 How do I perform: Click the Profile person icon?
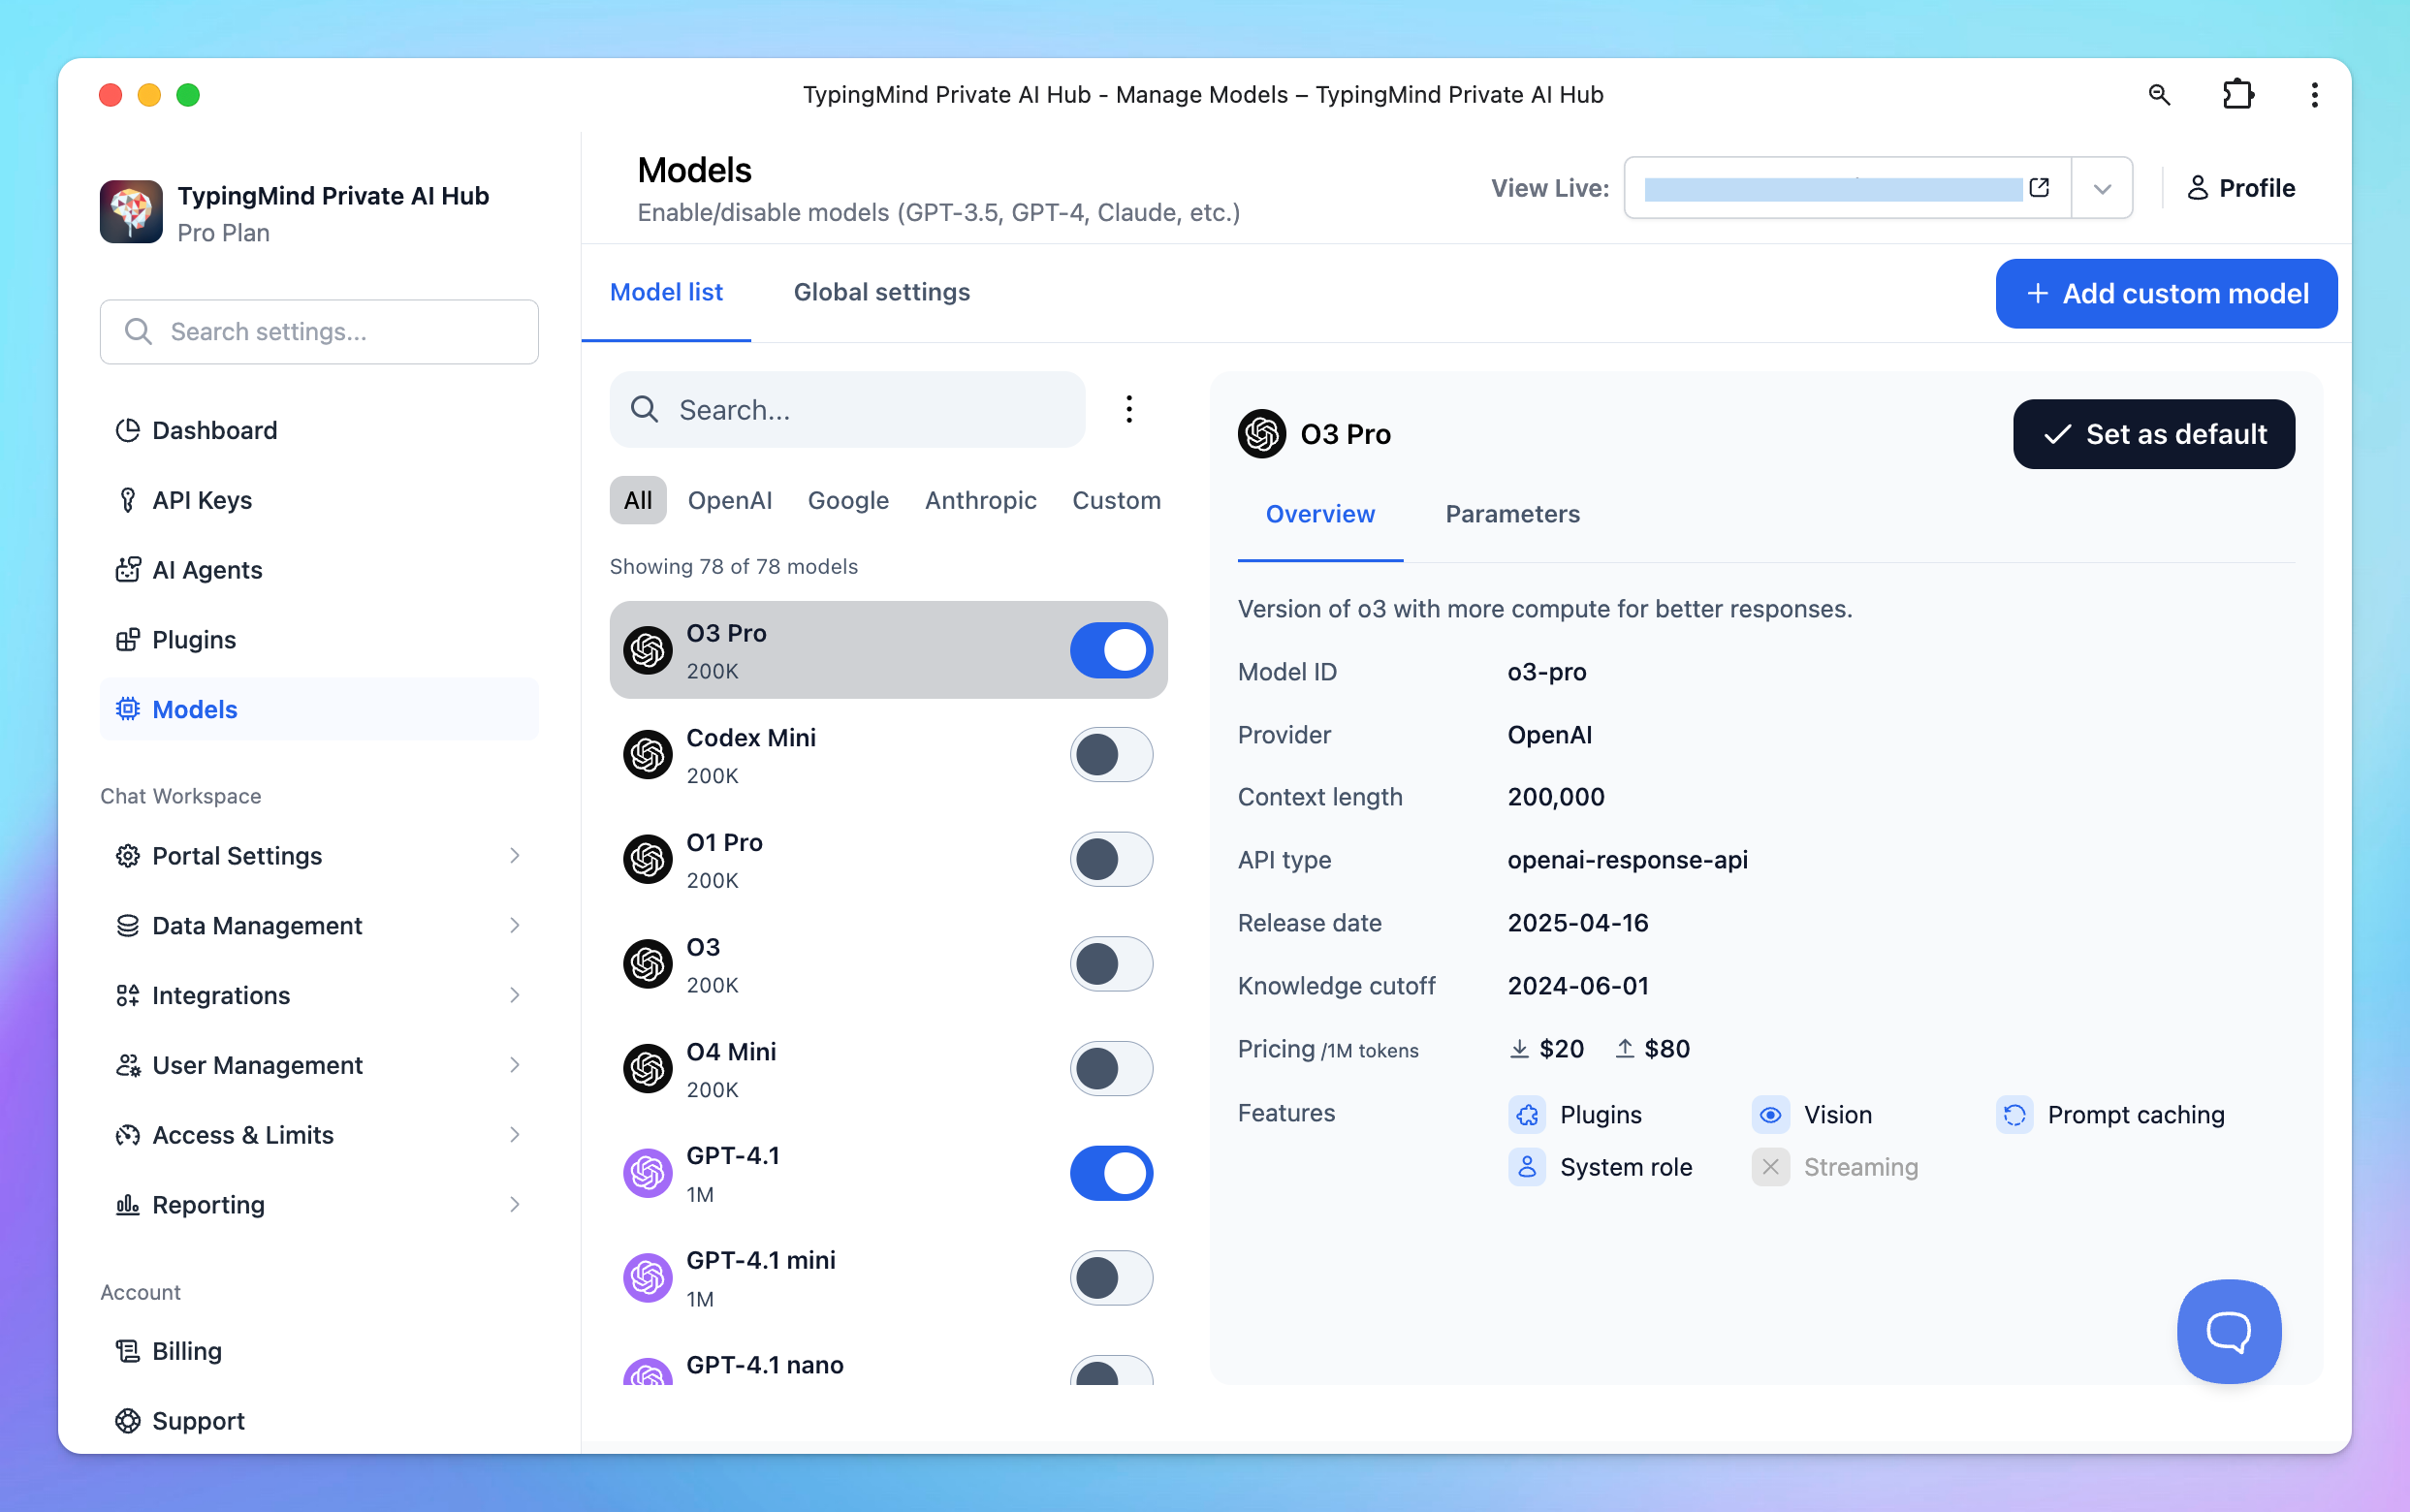coord(2197,188)
